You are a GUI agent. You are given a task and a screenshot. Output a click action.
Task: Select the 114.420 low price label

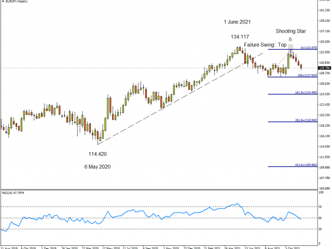tap(98, 154)
